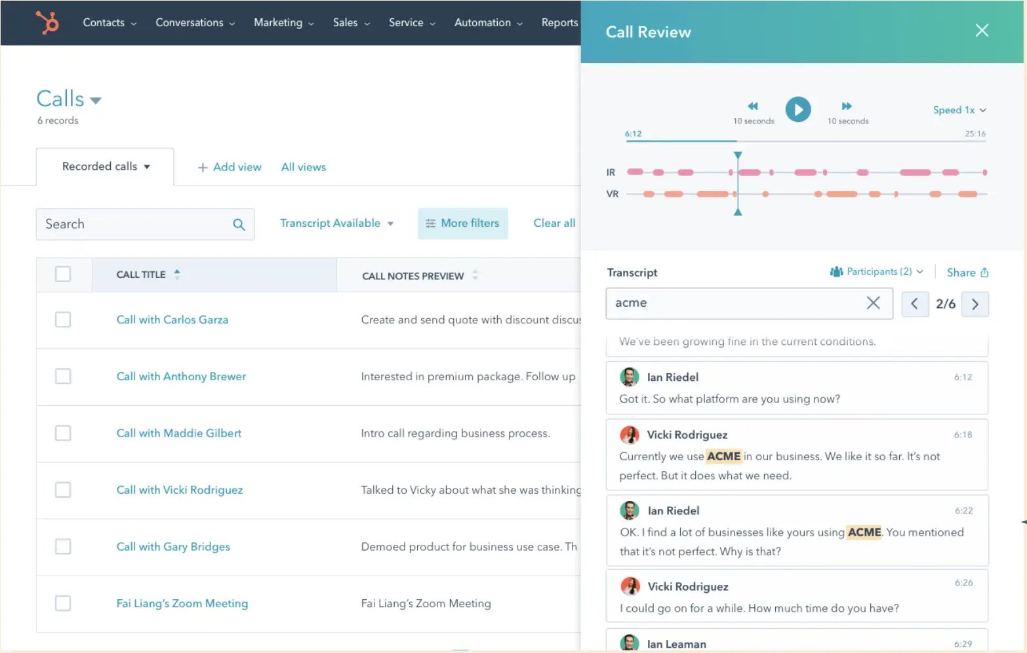This screenshot has height=653, width=1027.
Task: Click the Share transcript icon
Action: tap(984, 273)
